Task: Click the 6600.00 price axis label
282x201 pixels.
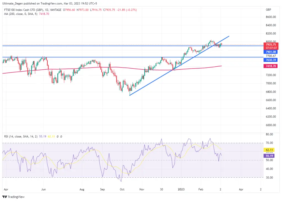Action: point(271,100)
